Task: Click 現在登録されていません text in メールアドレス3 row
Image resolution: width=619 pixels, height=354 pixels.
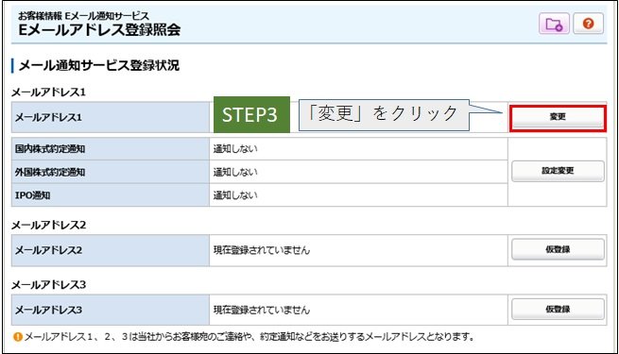Action: (x=262, y=311)
